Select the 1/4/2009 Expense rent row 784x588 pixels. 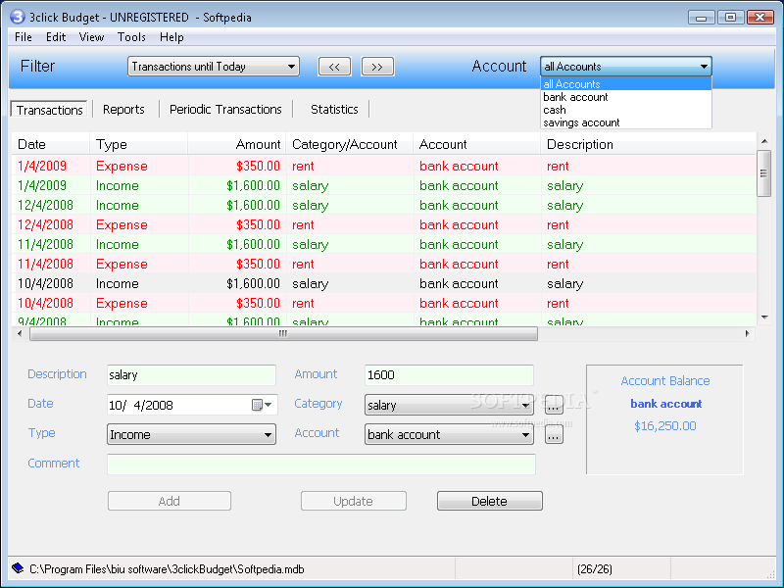(x=383, y=166)
